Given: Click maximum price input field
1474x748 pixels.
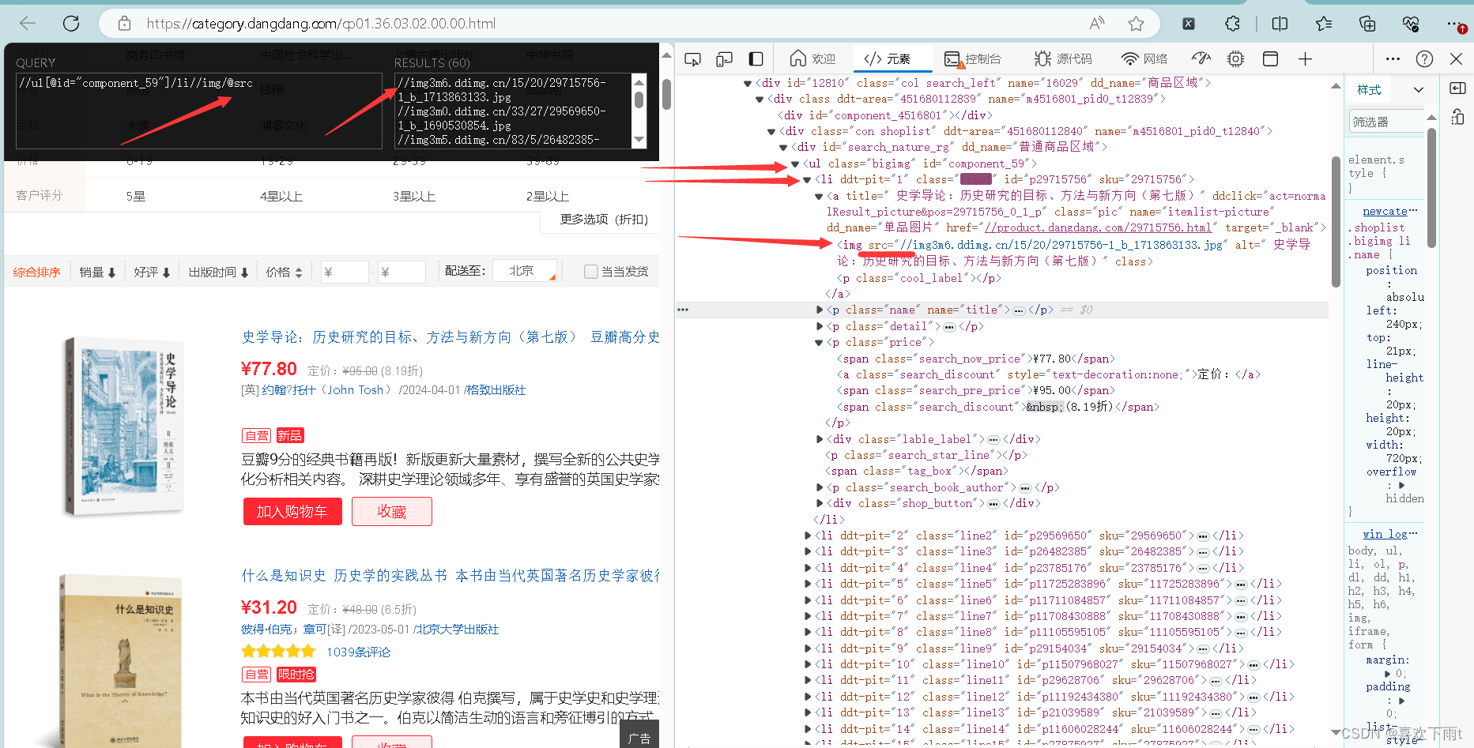Looking at the screenshot, I should pos(401,273).
